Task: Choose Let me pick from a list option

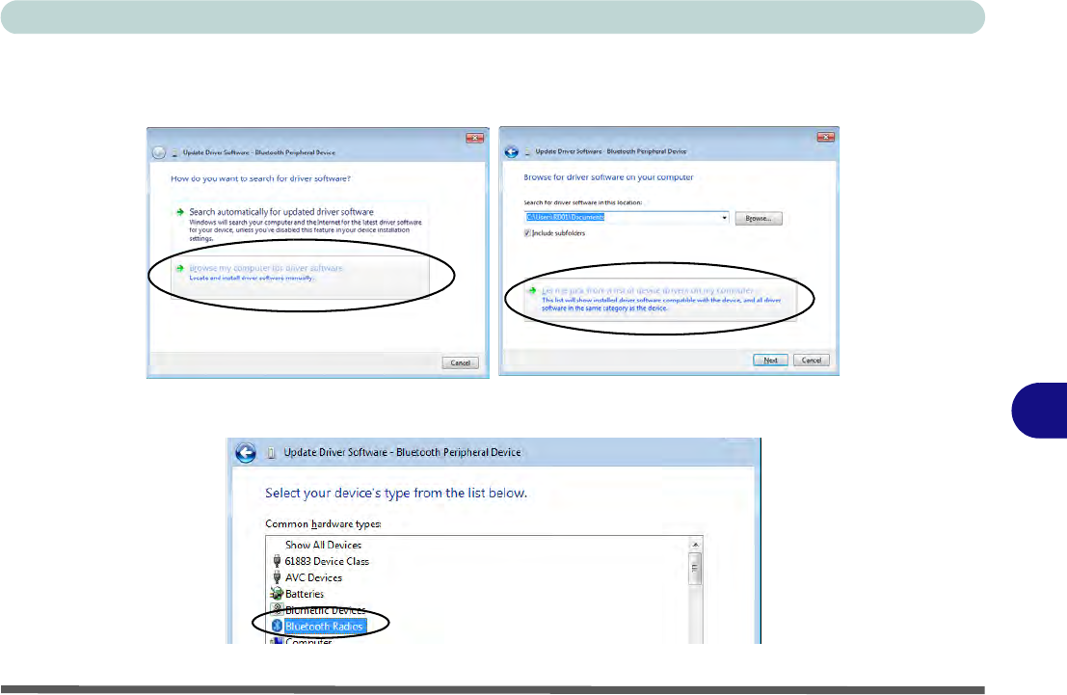Action: [x=659, y=299]
